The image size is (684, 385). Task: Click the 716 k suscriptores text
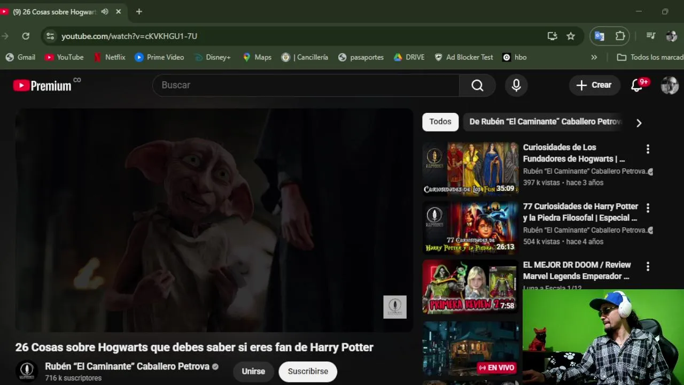point(73,378)
